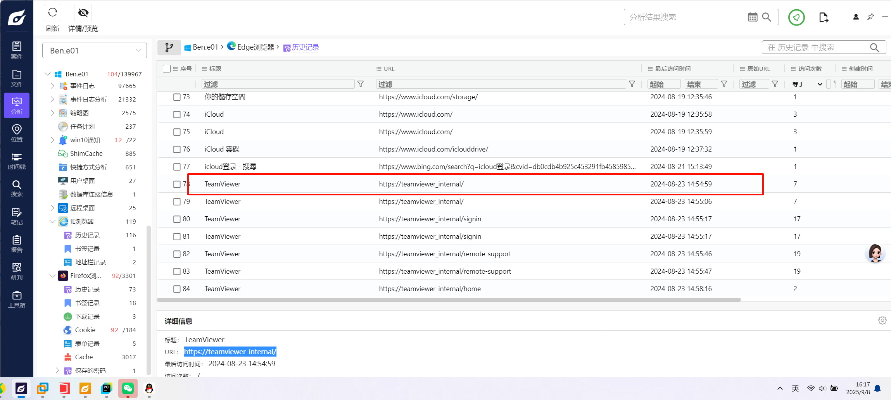Click the magnifier in 分析结果搜索 box
Screen dimensions: 891x400
coord(767,17)
